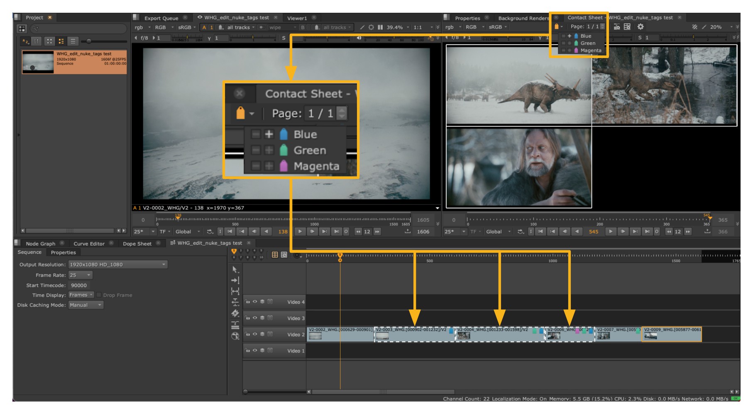Click the viewer audio speaker icon

[x=359, y=38]
